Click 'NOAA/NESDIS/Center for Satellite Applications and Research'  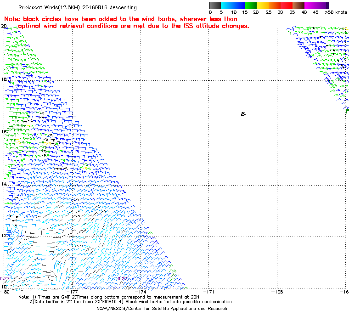coord(162,309)
